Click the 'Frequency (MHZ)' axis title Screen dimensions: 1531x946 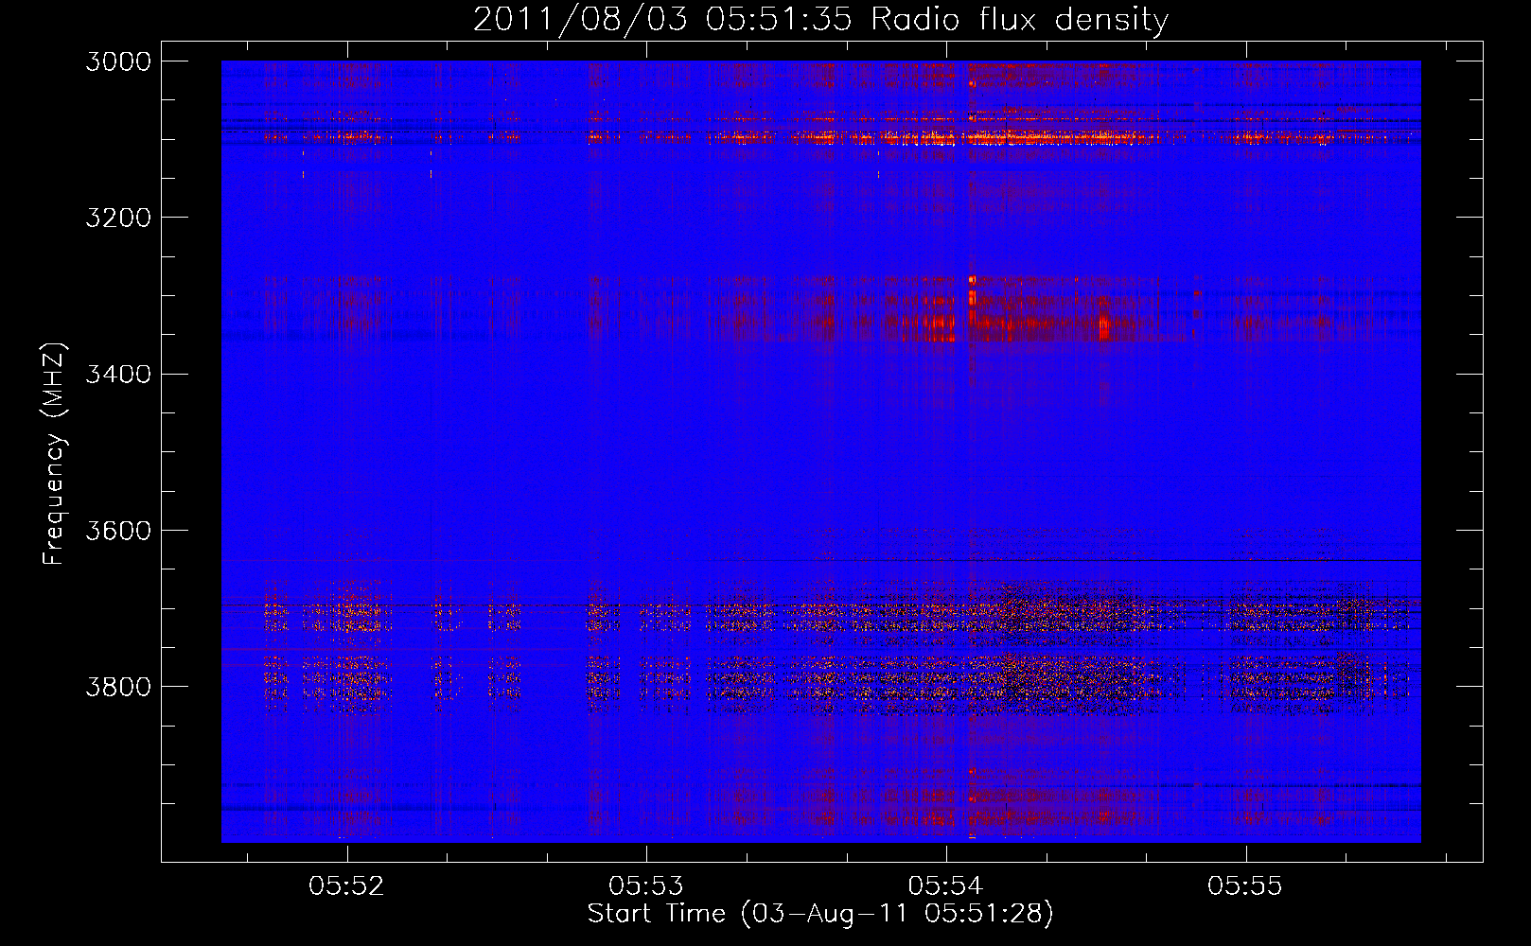[x=55, y=453]
